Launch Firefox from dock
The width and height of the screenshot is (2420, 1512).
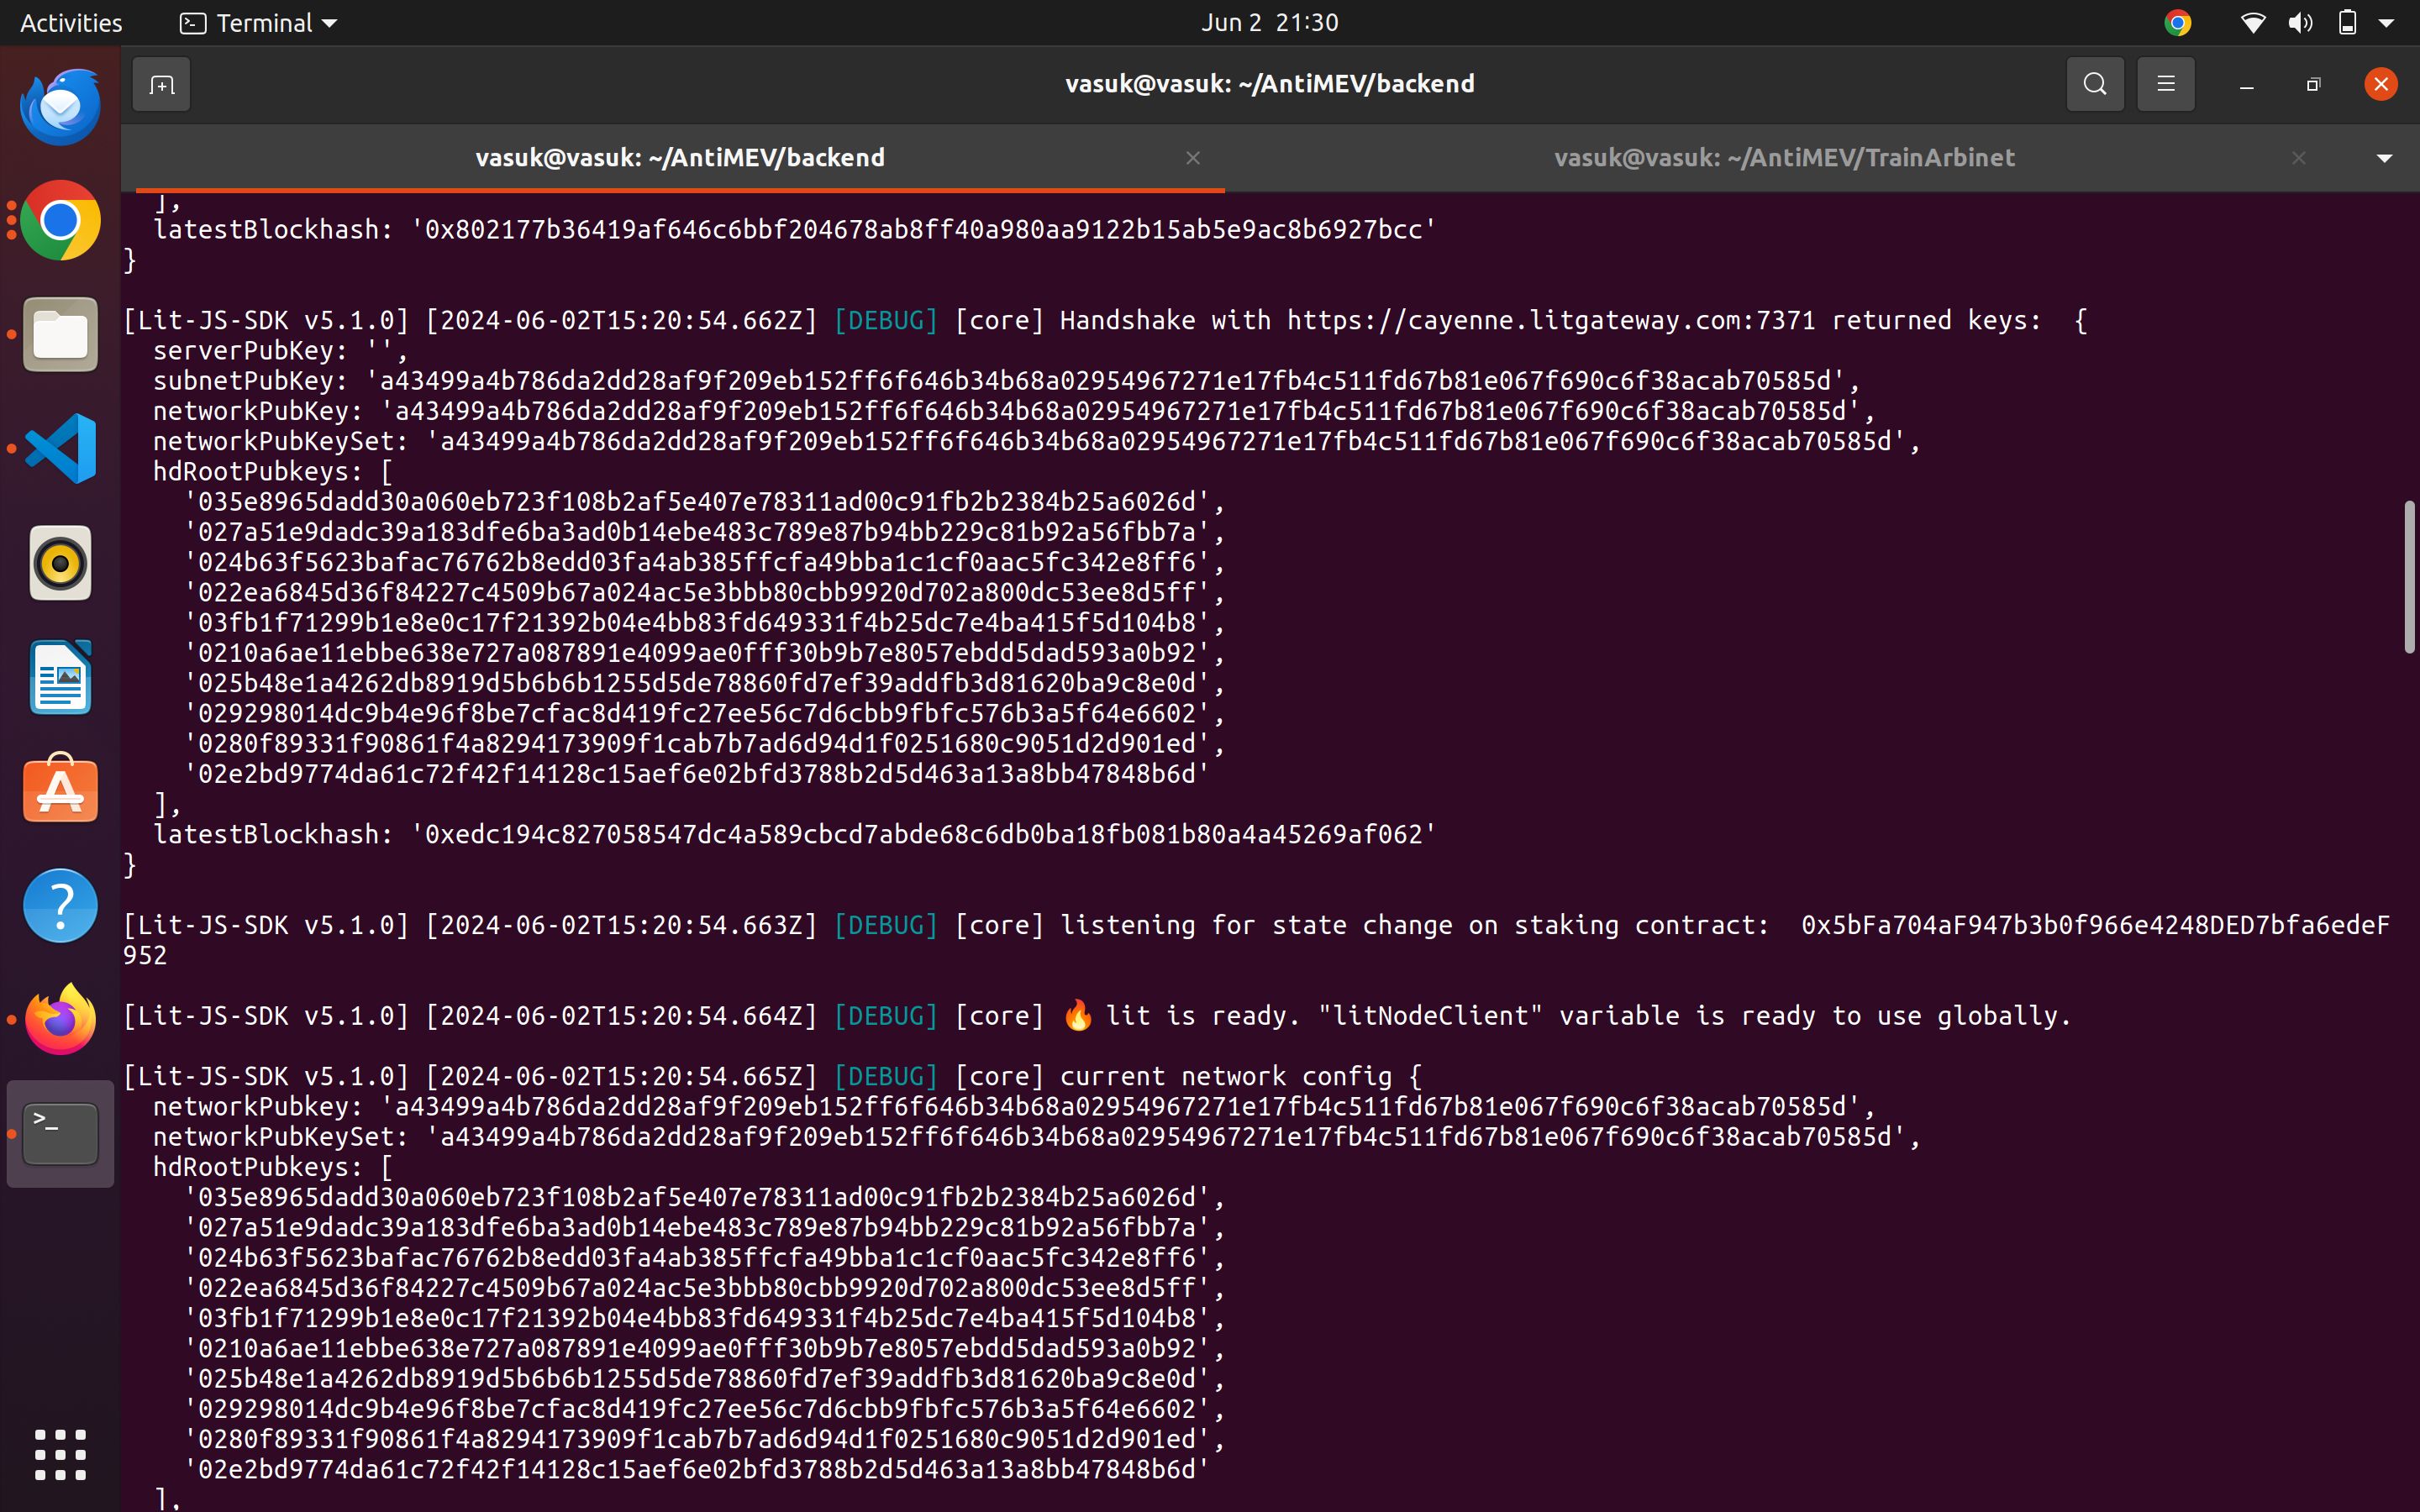pos(61,1019)
